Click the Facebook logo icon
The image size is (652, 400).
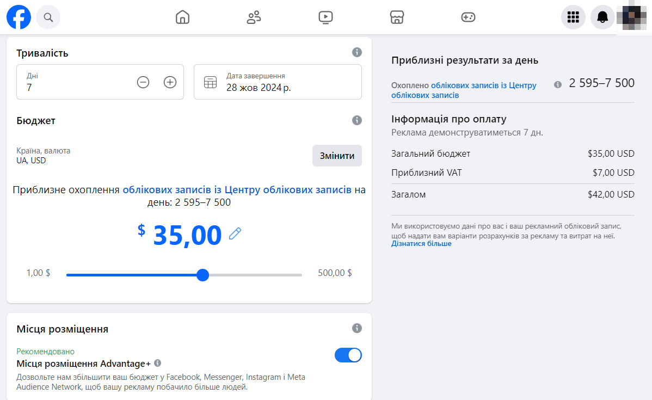tap(19, 17)
